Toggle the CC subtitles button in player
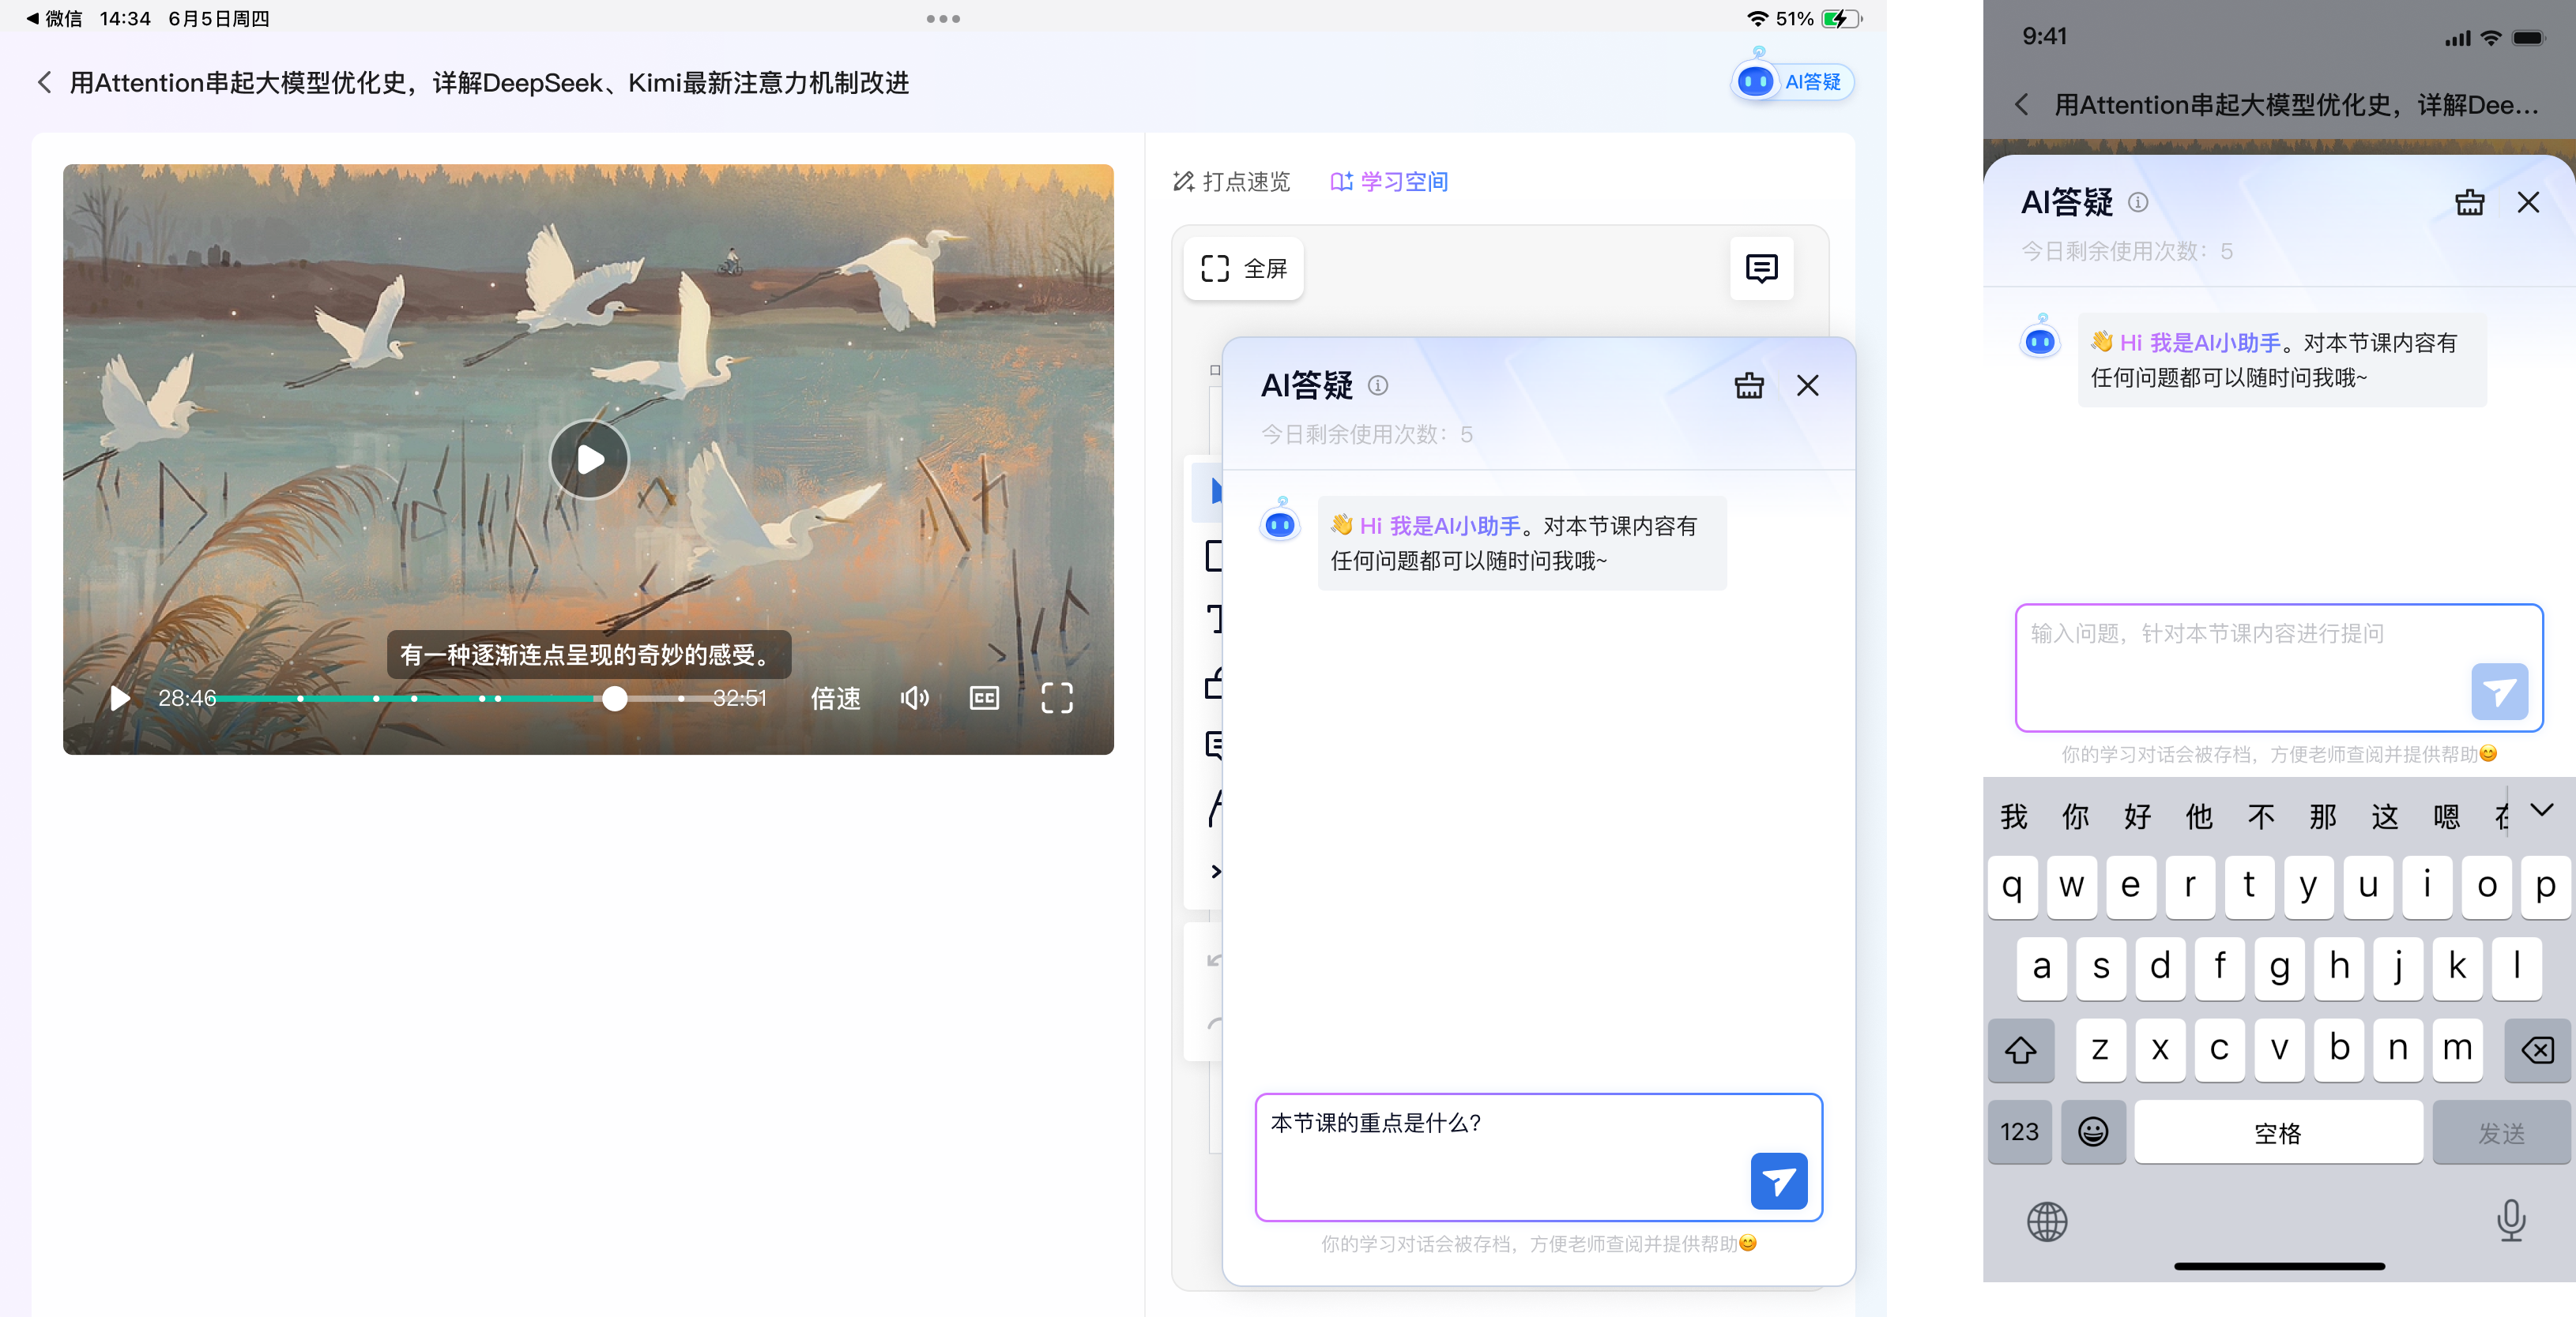Viewport: 2576px width, 1317px height. [984, 697]
